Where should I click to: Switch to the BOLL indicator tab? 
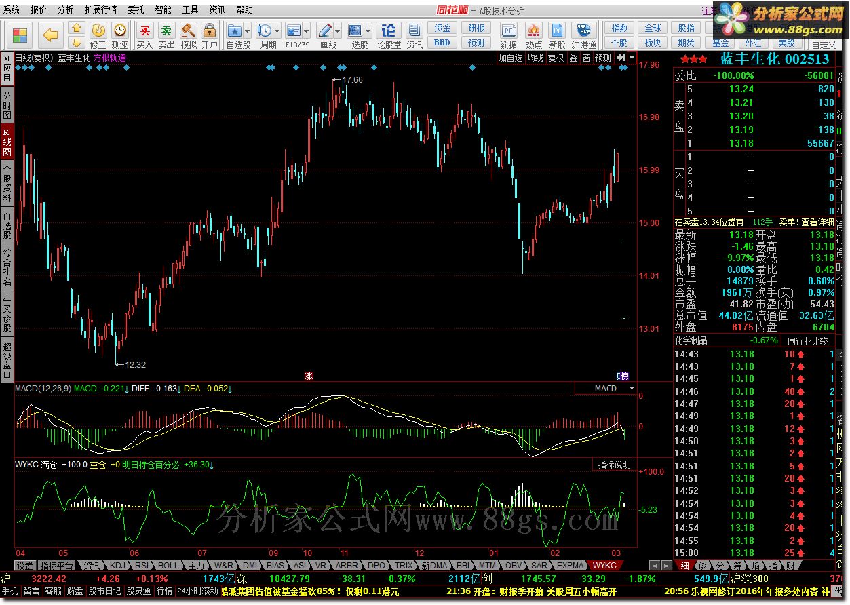point(168,566)
